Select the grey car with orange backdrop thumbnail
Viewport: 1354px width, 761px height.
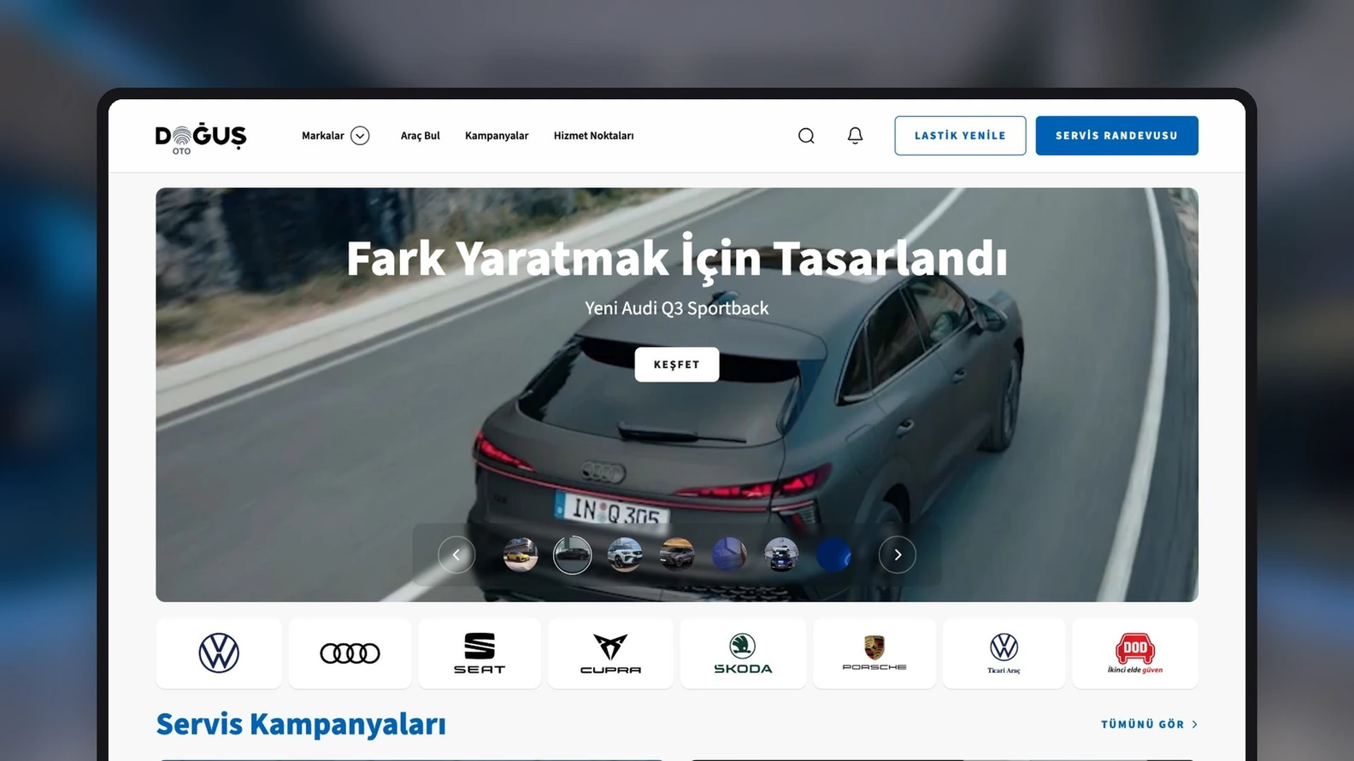pyautogui.click(x=677, y=555)
